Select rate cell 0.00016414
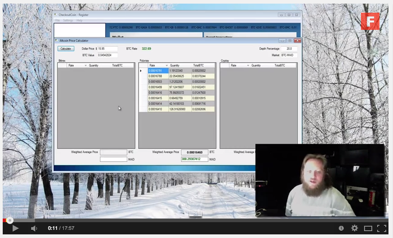 (158, 104)
